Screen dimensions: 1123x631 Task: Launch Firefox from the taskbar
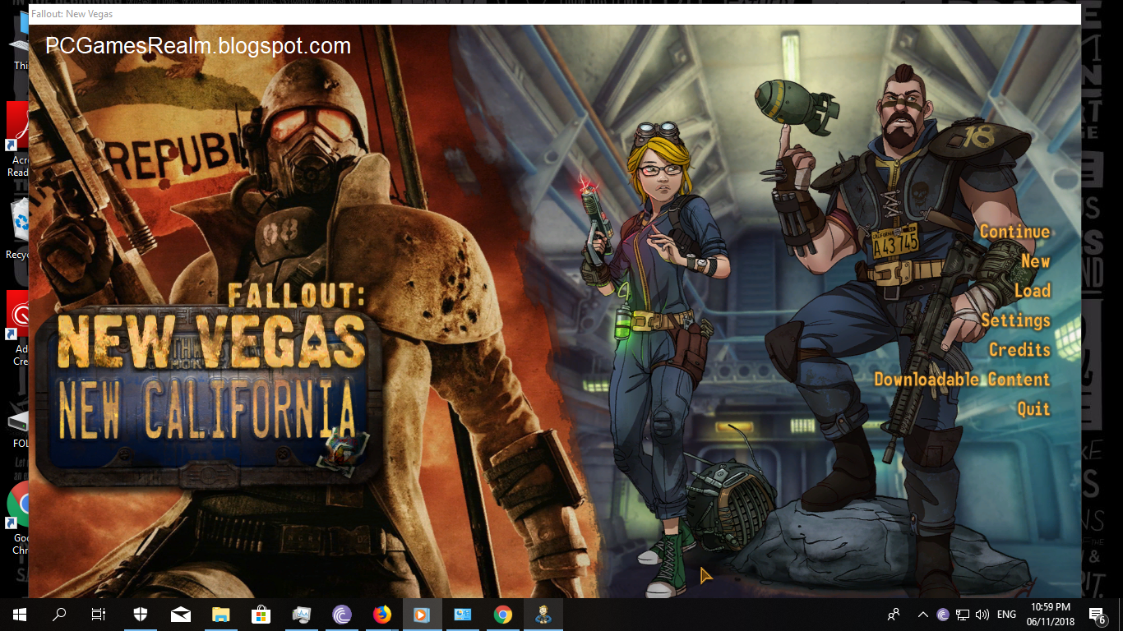(382, 615)
